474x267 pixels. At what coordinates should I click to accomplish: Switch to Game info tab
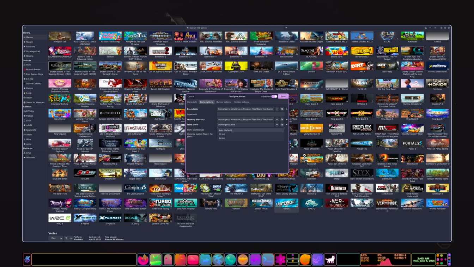point(192,102)
